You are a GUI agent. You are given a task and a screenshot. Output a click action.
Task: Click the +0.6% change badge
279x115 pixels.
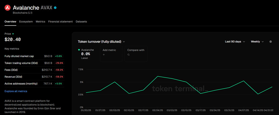58,56
